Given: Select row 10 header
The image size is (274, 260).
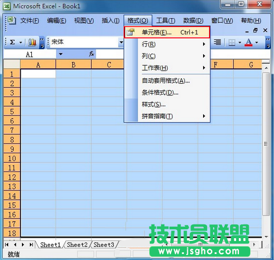Looking at the screenshot, I should (12, 158).
